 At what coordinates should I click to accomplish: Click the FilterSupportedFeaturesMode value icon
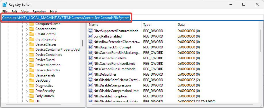pyautogui.click(x=91, y=31)
